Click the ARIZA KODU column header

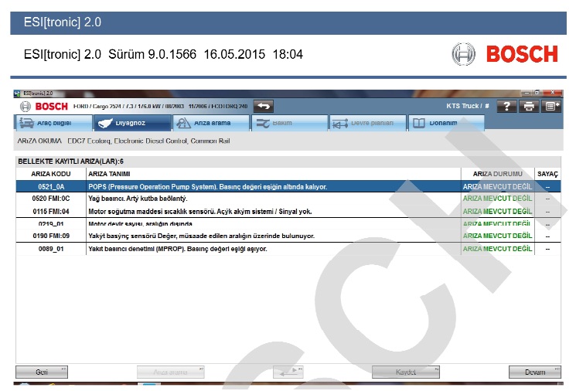pyautogui.click(x=51, y=174)
